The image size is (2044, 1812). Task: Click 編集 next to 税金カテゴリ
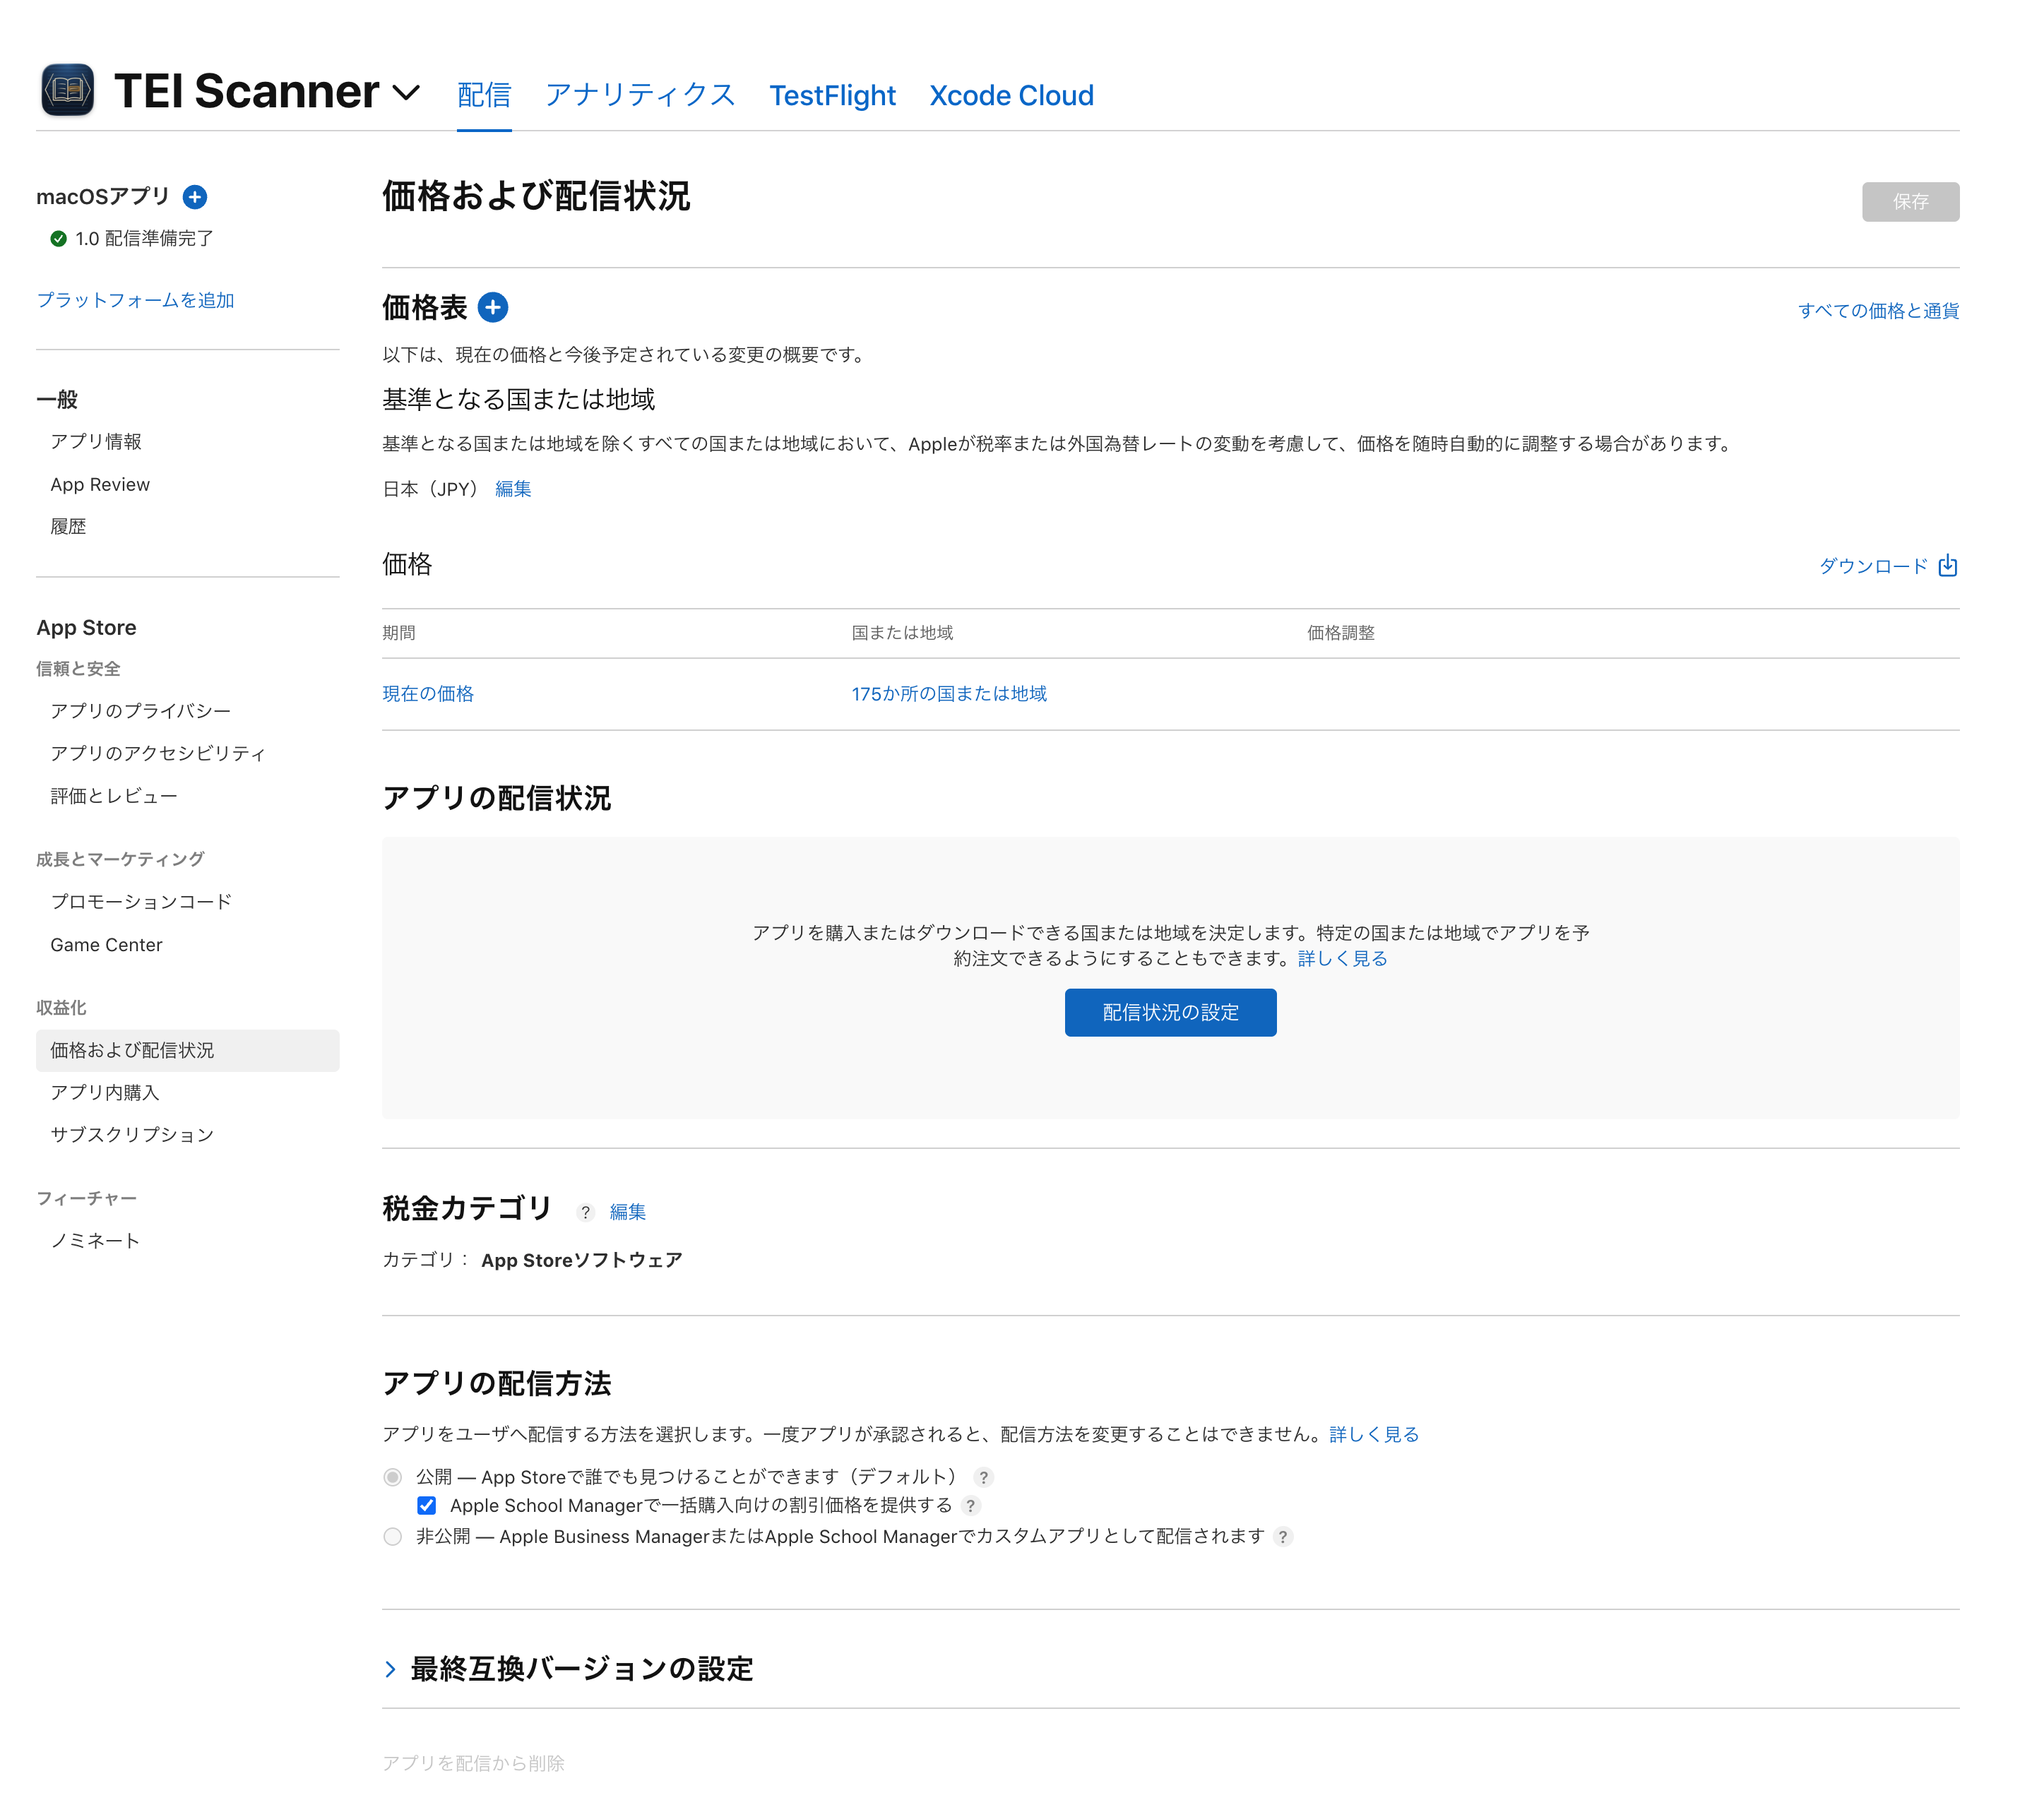628,1212
